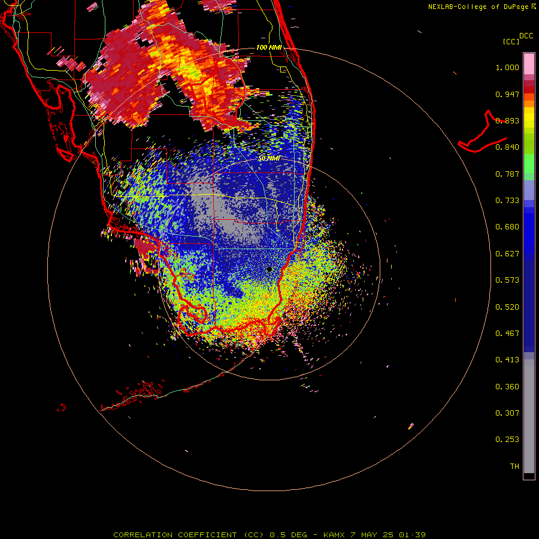Select the 0.360 legend value

[x=507, y=387]
